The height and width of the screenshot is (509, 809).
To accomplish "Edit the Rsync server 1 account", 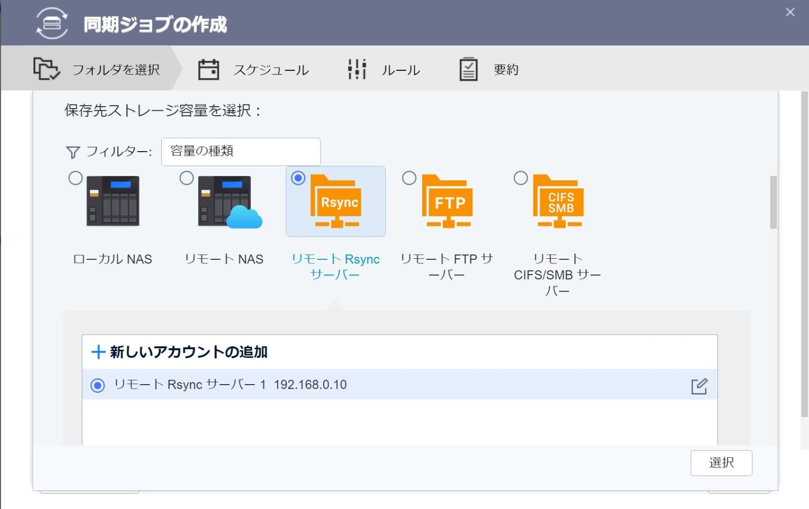I will [x=699, y=386].
